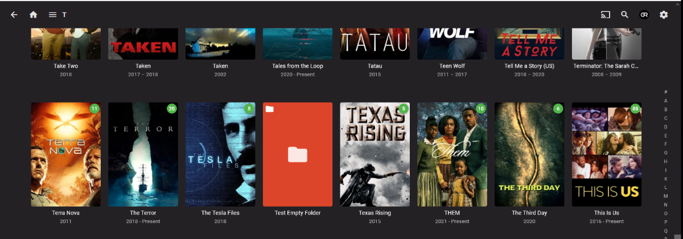The image size is (683, 239).
Task: Click the Terra Nova episode count badge
Action: [94, 108]
